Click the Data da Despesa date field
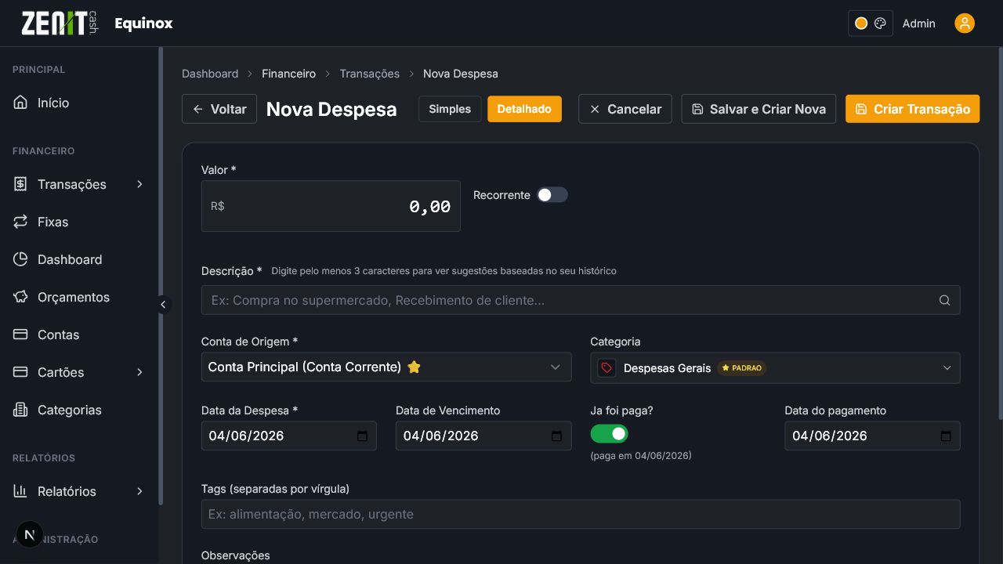The image size is (1003, 564). coord(289,436)
